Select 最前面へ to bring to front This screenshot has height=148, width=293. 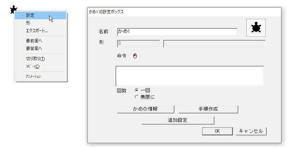tap(40, 41)
